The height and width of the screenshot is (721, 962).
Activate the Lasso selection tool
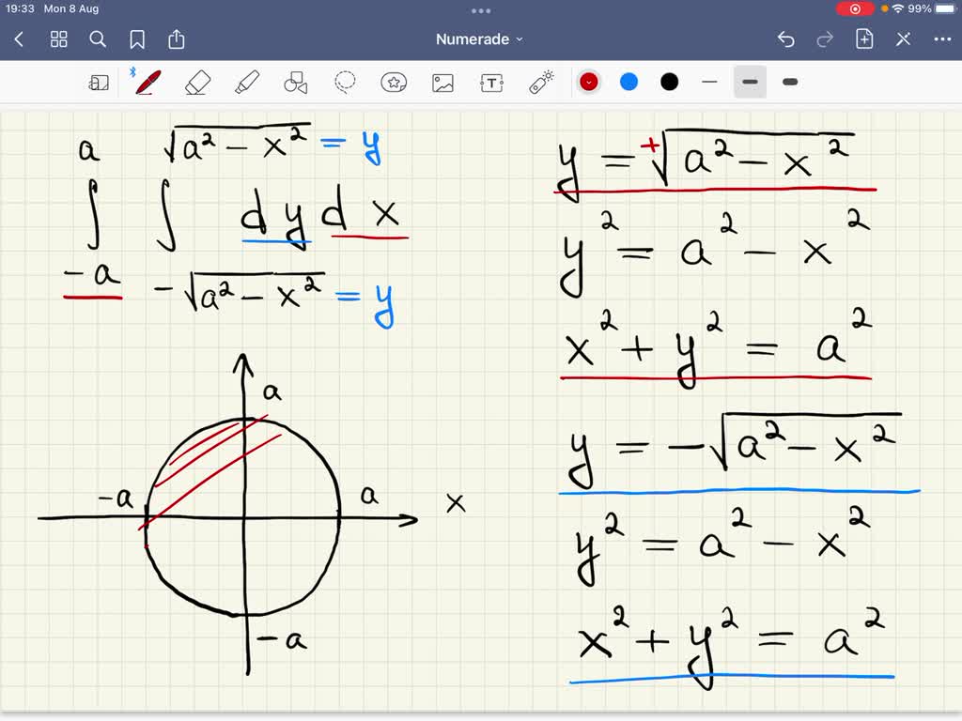(x=346, y=82)
